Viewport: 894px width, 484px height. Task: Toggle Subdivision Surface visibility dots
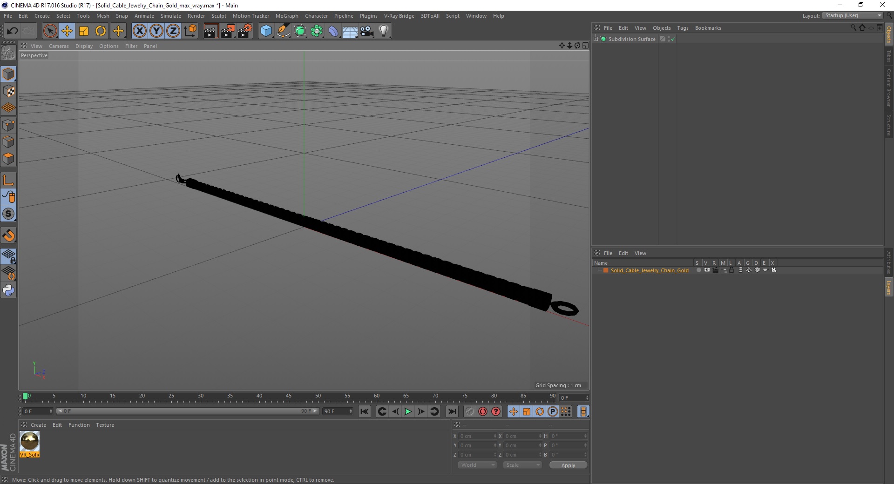click(669, 39)
